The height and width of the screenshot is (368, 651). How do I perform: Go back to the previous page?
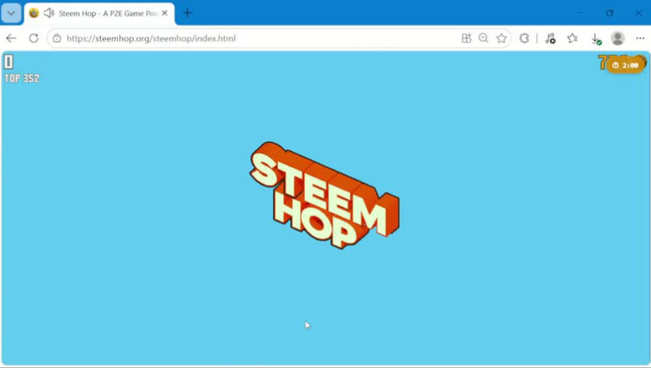pyautogui.click(x=11, y=38)
